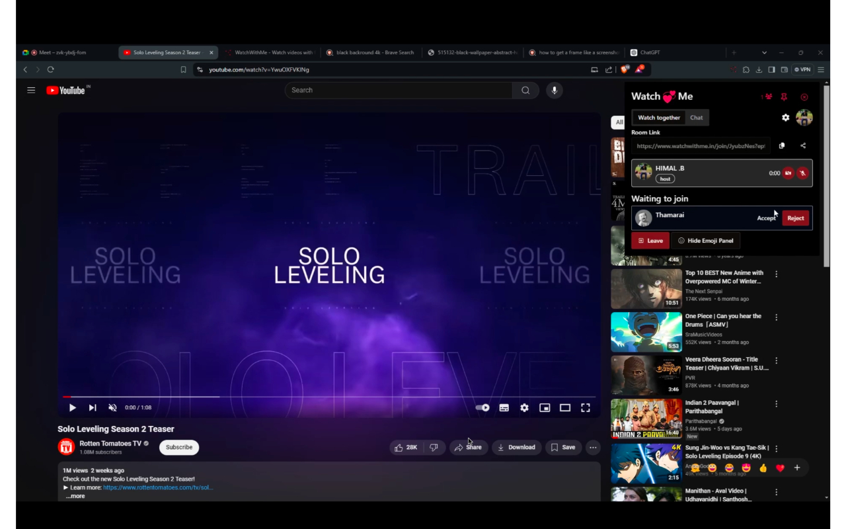Reload the page
Viewport: 846px width, 529px height.
click(50, 69)
